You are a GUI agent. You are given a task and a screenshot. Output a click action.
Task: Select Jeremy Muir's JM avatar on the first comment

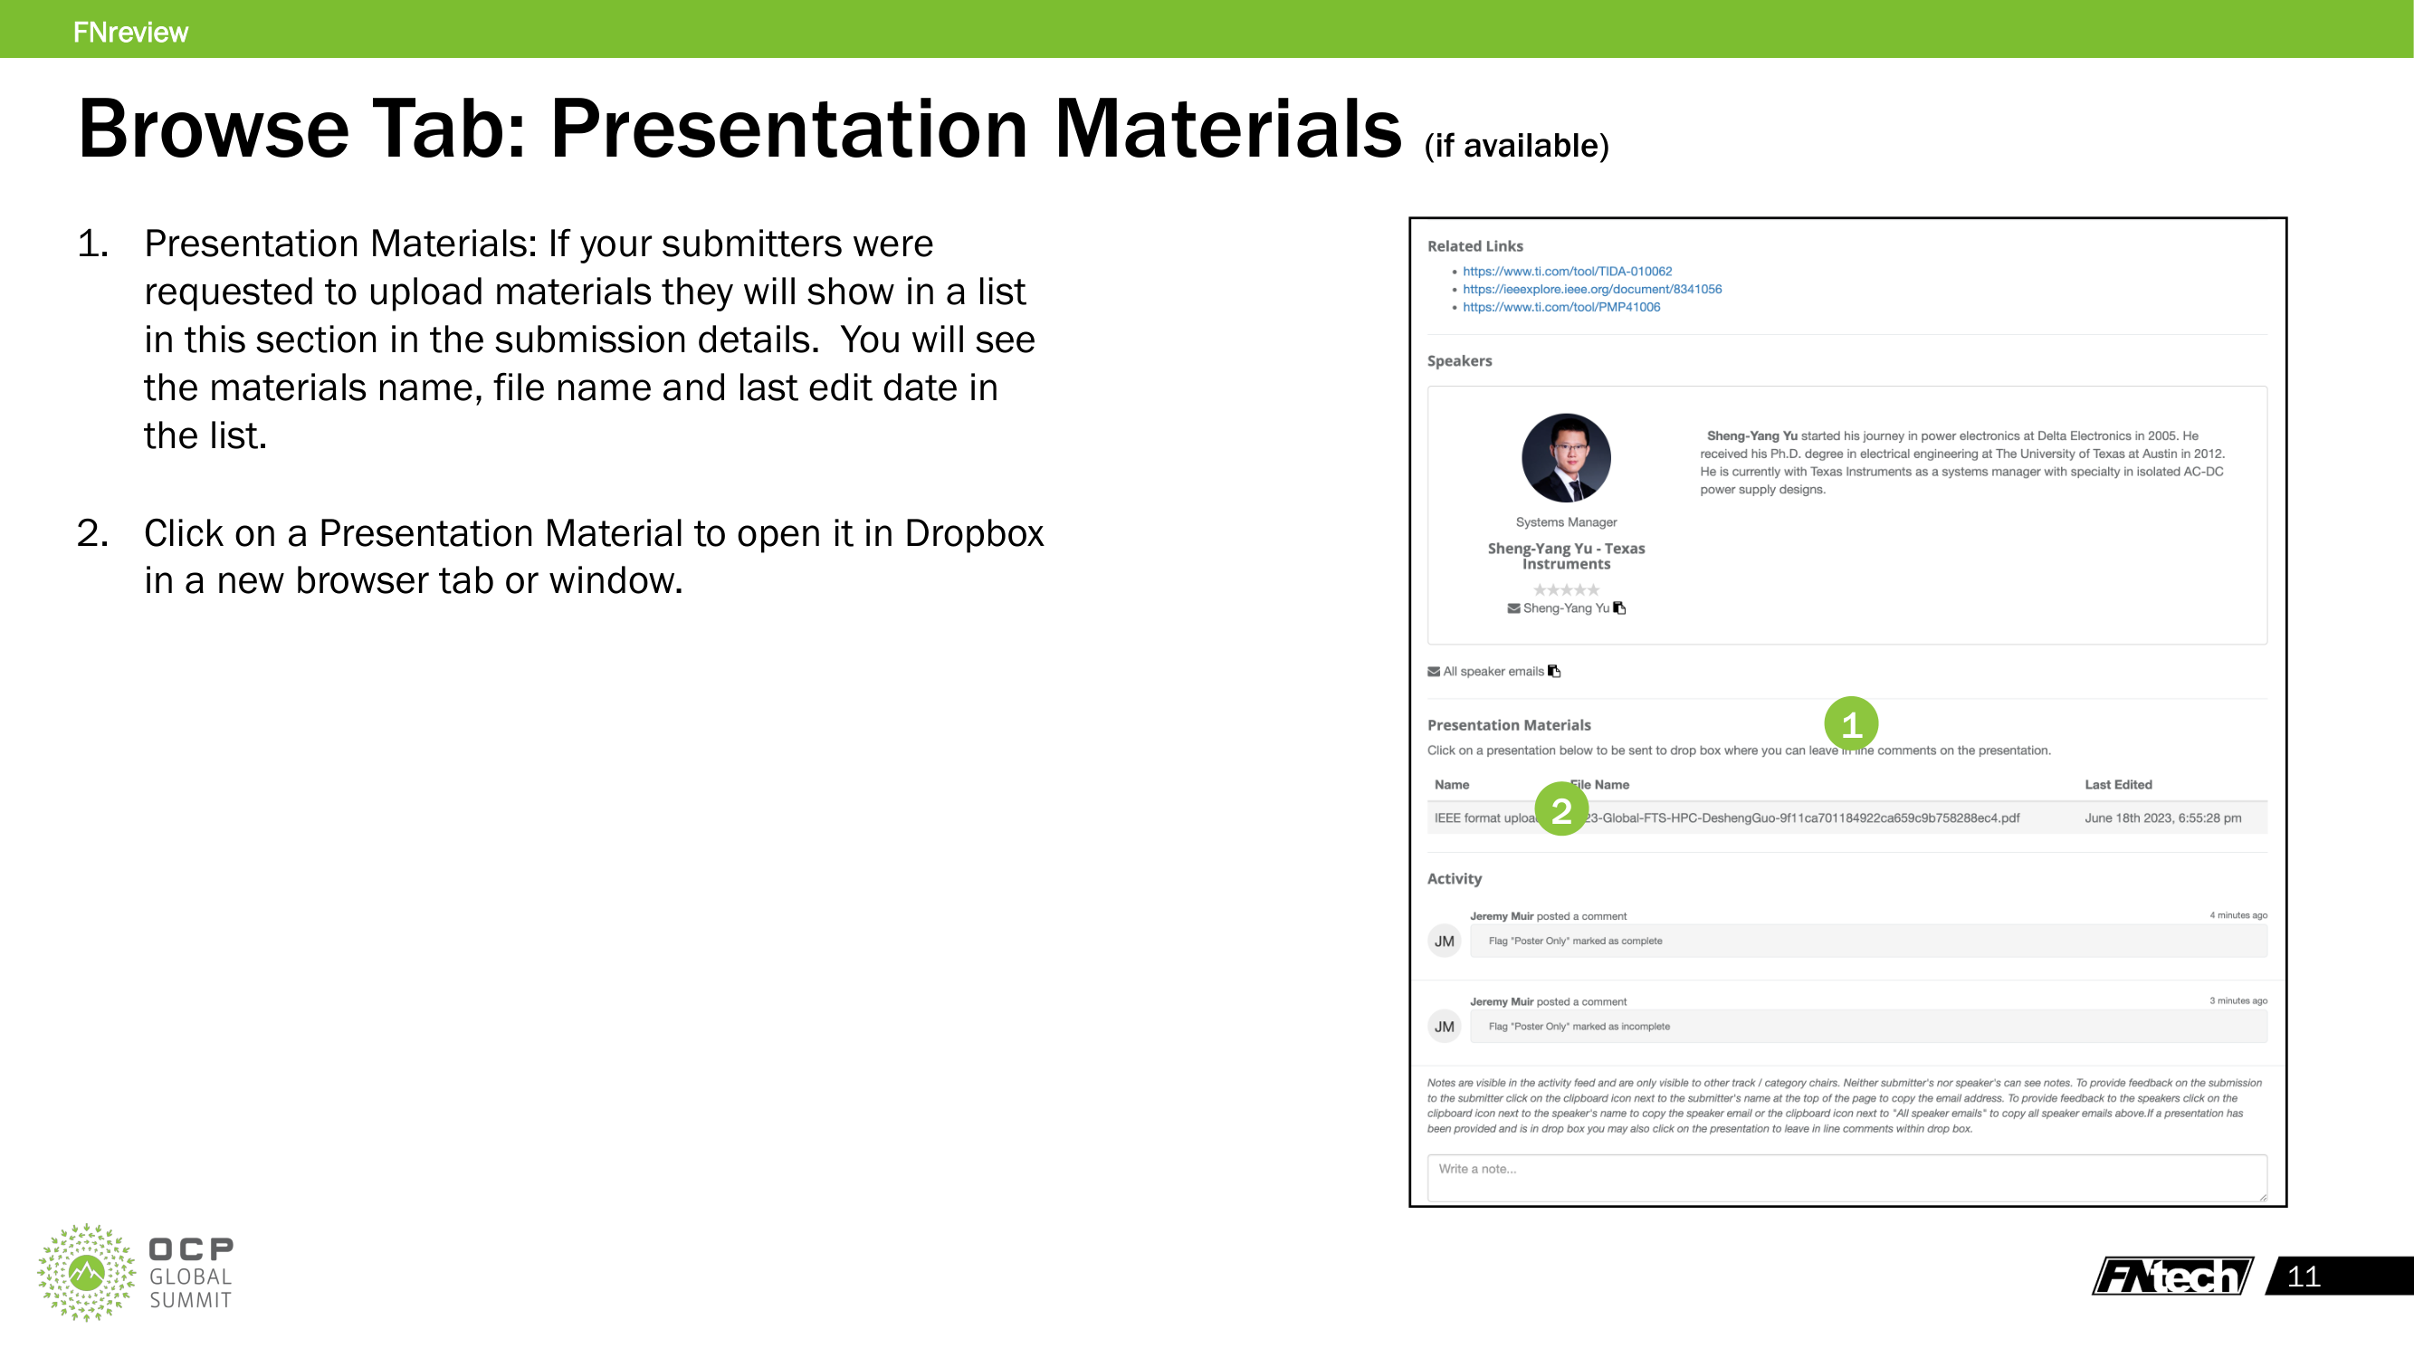(1444, 941)
